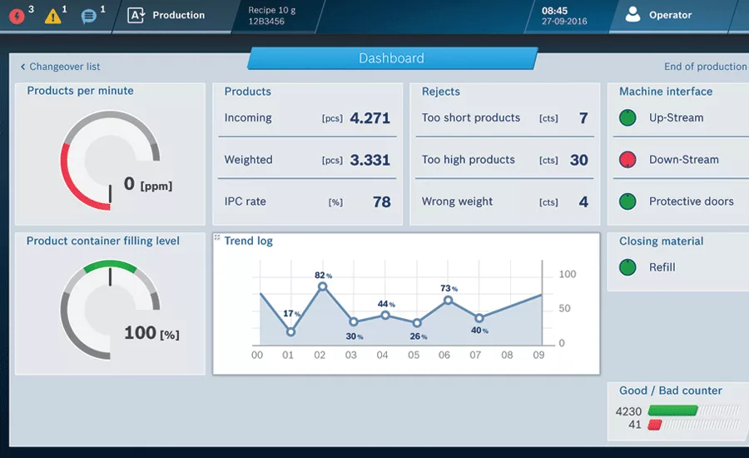Click the Products per minute gauge
749x458 pixels.
(111, 160)
